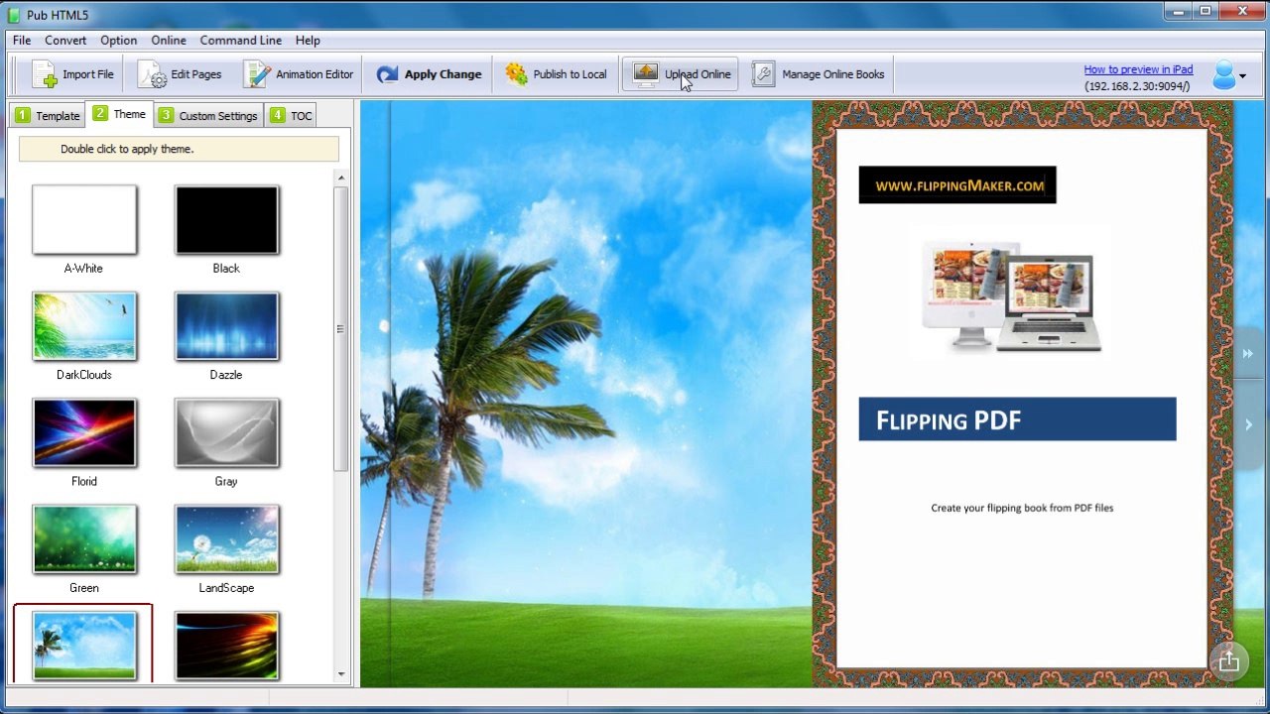Switch to the TOC tab
The width and height of the screenshot is (1270, 714).
click(x=291, y=115)
